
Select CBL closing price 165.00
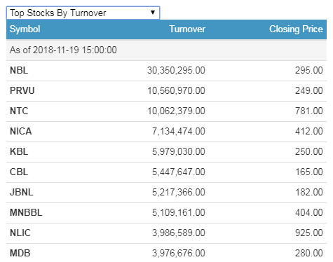point(309,172)
